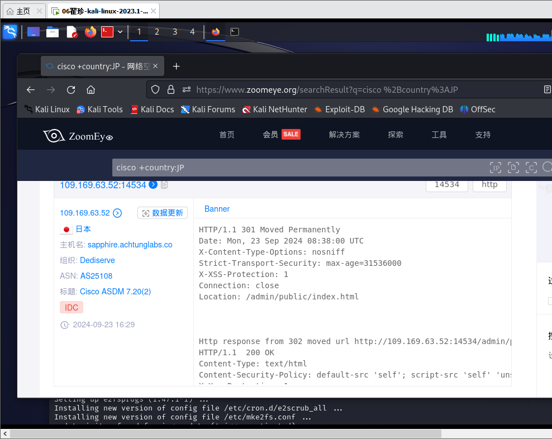552x439 pixels.
Task: Copy the 109.169.63.52:14534 address
Action: [164, 185]
